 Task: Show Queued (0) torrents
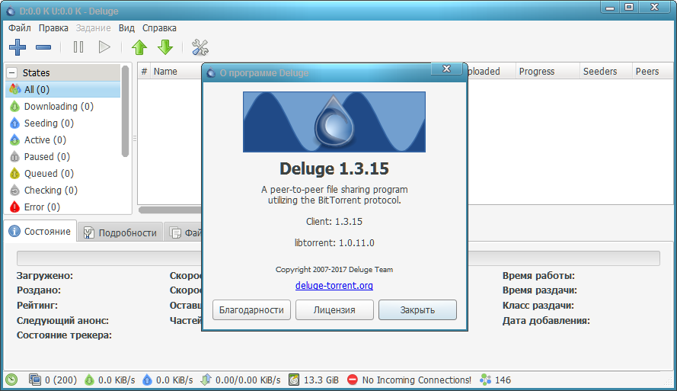(x=63, y=174)
